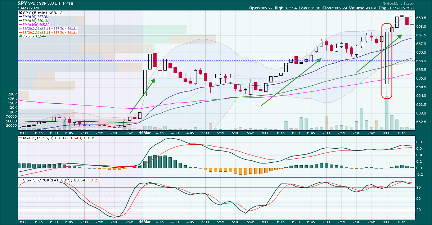Viewport: 432px width, 225px height.
Task: Click the 100K volume scale label
Action: (12, 112)
